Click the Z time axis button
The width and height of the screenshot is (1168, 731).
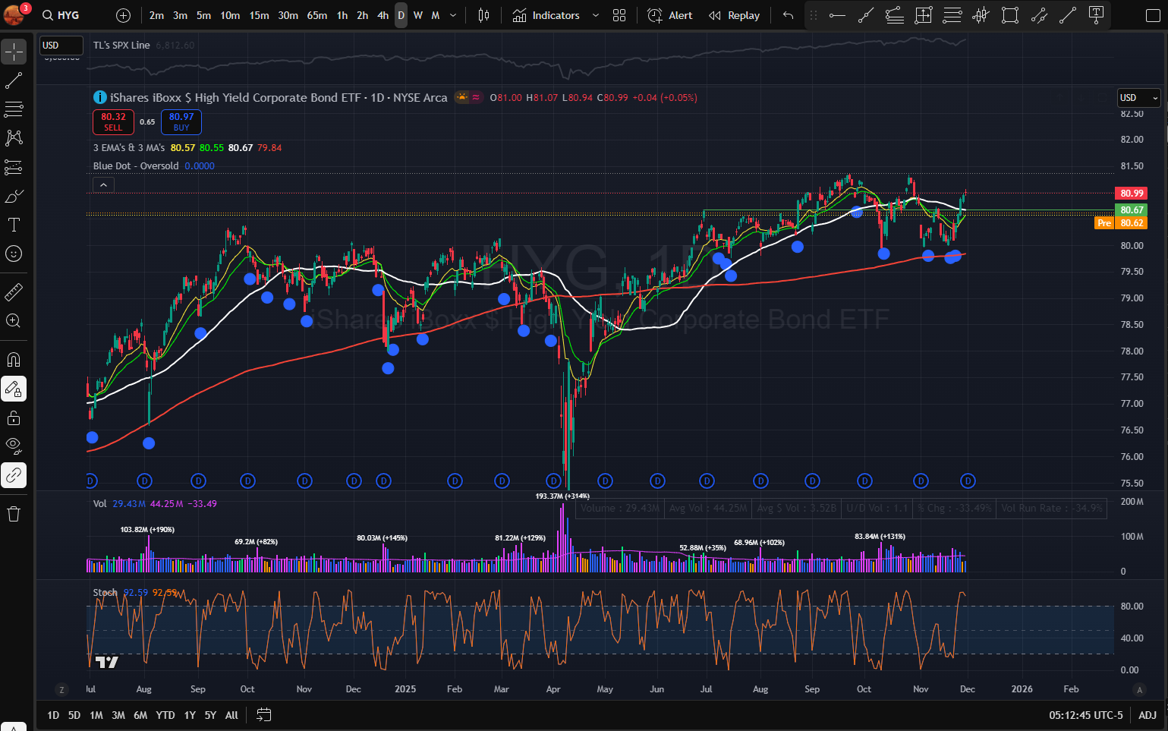tap(61, 689)
